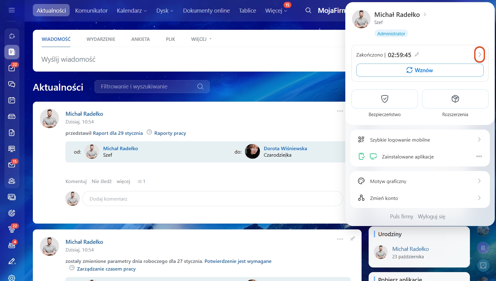Open the pencil signature icon in the sidebar
Screen dimensions: 496x281
[x=12, y=261]
